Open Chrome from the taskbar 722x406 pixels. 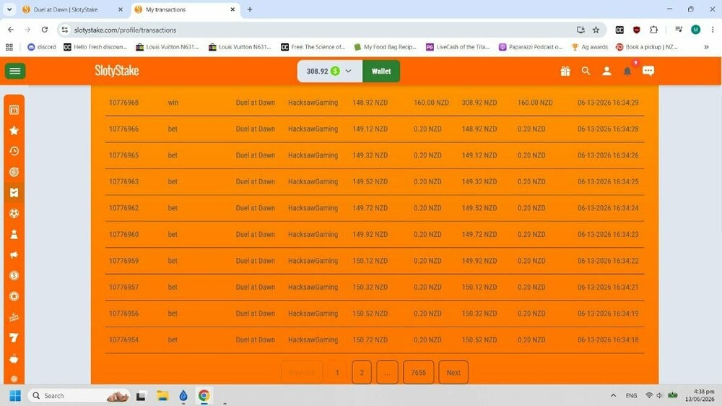[204, 395]
